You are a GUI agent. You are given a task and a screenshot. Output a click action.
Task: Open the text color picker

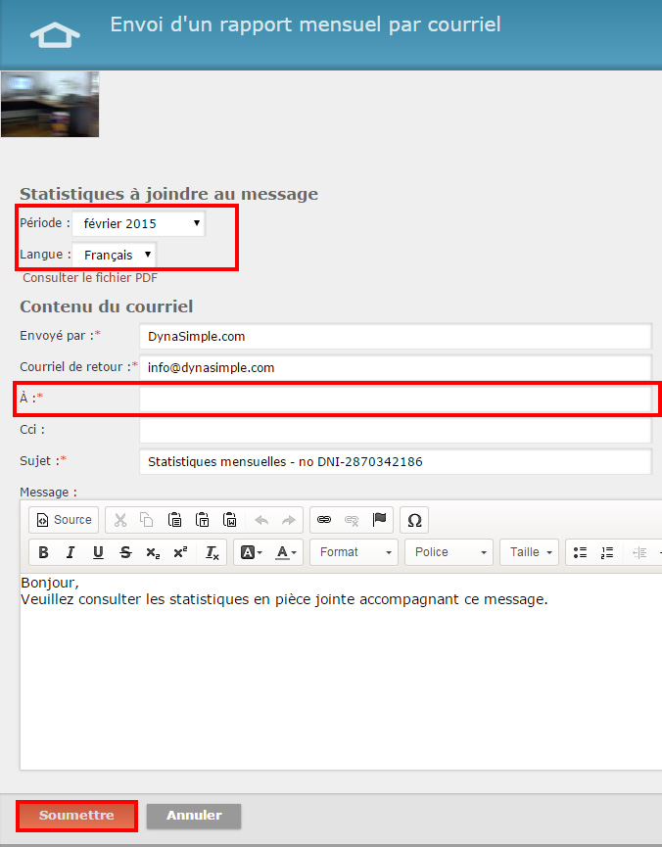click(286, 552)
